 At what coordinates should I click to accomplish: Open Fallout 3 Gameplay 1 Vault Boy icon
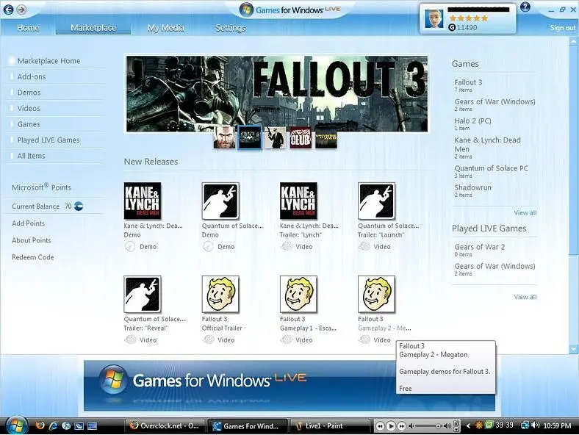298,295
